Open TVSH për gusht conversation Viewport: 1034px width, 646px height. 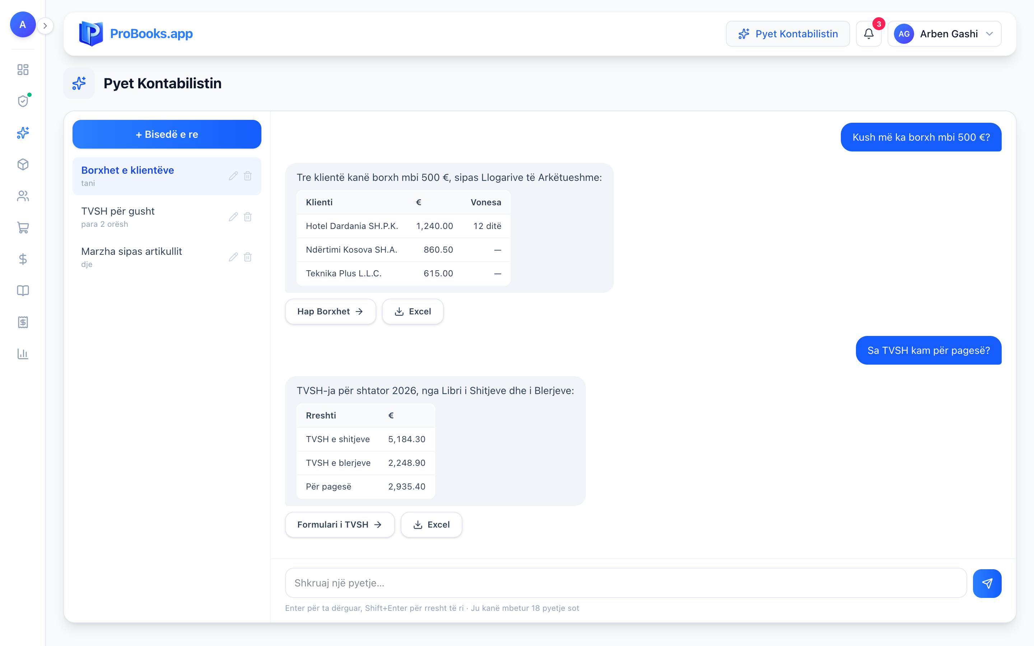coord(167,217)
